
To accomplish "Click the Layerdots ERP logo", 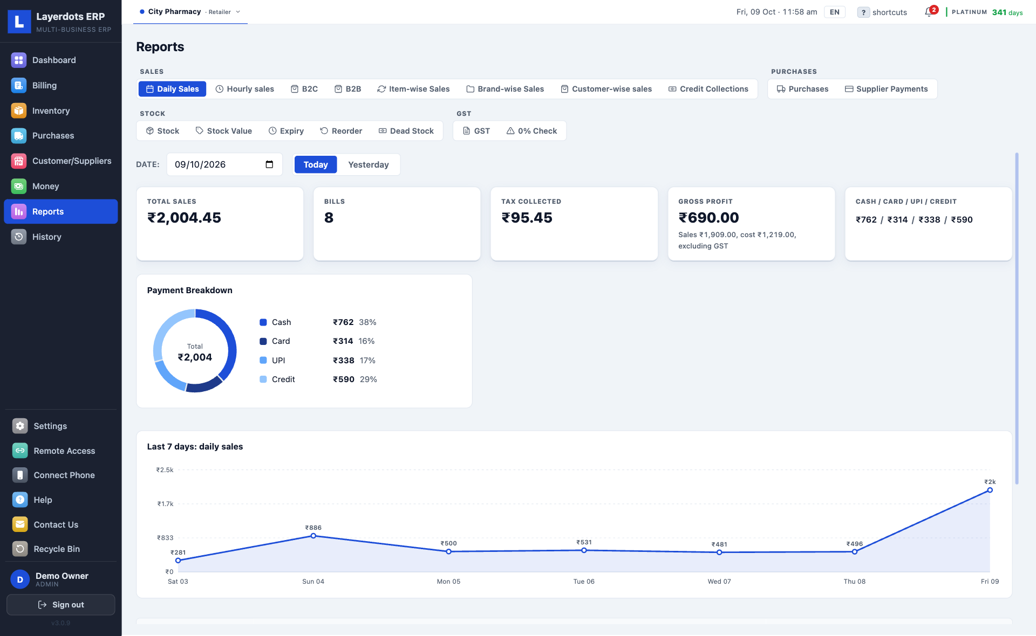I will point(19,21).
